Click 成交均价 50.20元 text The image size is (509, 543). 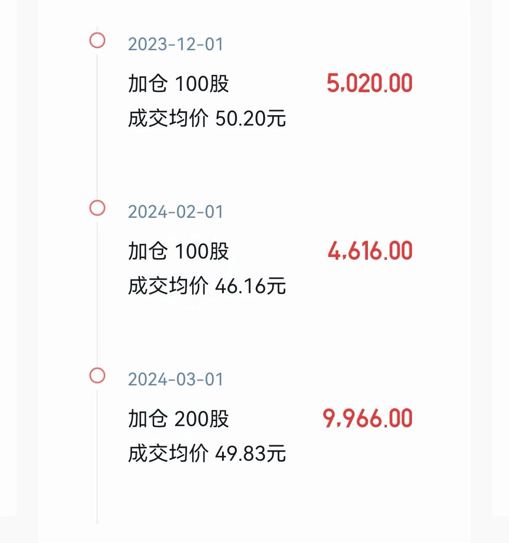coord(207,118)
